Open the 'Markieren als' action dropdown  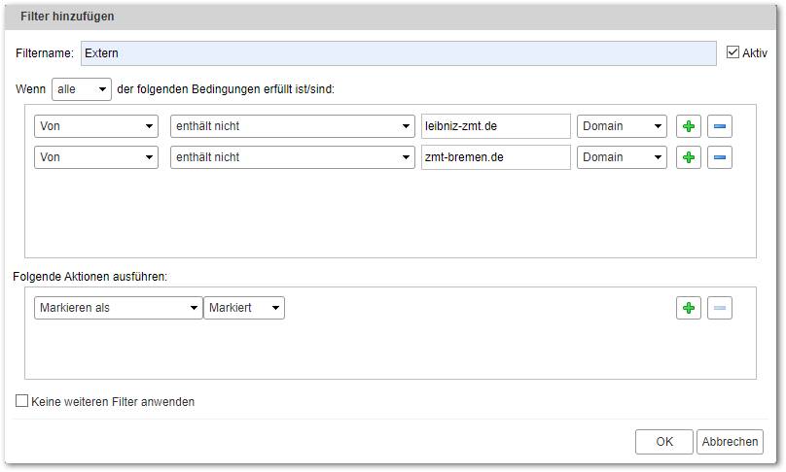(119, 308)
